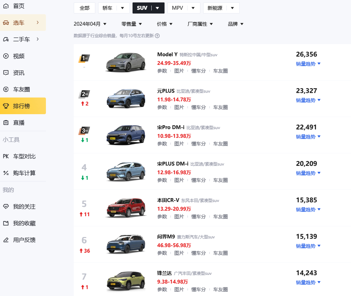Open 车友圈 for 宋PLUS DM-i

coord(220,180)
